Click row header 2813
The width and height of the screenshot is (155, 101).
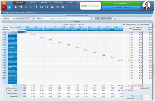point(4,78)
